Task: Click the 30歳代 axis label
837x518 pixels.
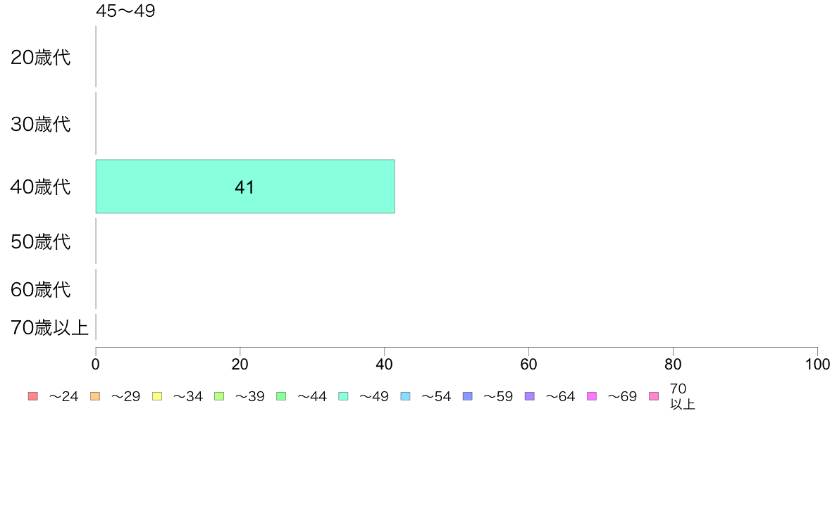Action: 41,124
